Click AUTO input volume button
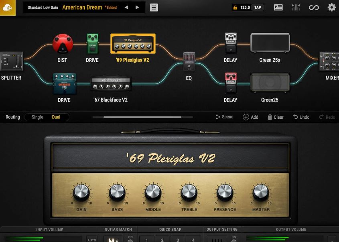The height and width of the screenshot is (242, 339). click(91, 240)
